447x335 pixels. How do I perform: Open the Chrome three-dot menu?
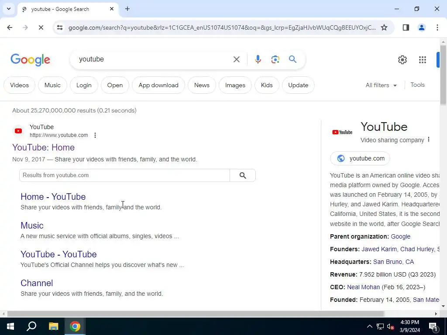(x=437, y=27)
